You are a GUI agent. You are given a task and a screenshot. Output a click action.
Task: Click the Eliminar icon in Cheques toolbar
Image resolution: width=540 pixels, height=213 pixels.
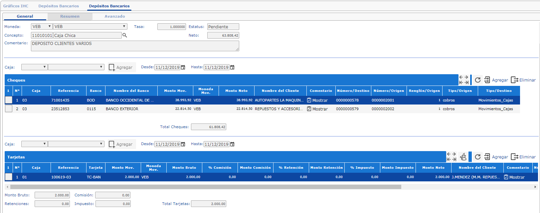point(514,80)
